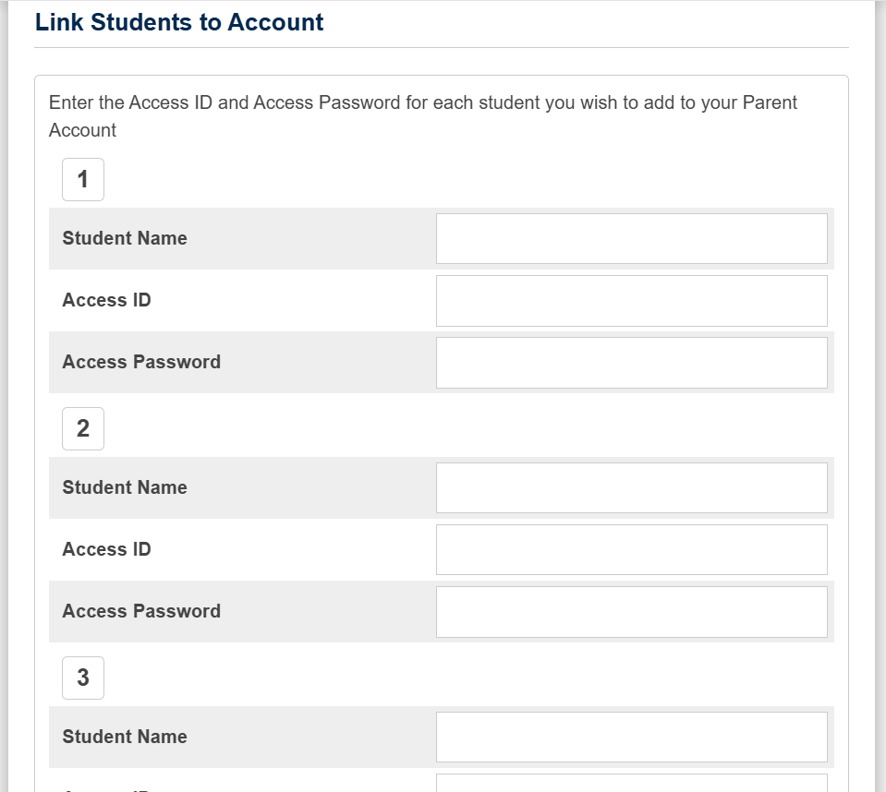Image resolution: width=886 pixels, height=792 pixels.
Task: Click the number 3 student badge
Action: click(83, 678)
